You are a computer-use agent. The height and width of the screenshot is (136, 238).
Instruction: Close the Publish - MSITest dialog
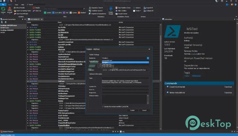pos(149,49)
